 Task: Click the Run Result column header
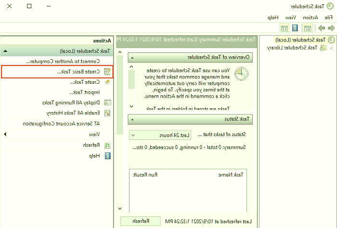click(145, 175)
